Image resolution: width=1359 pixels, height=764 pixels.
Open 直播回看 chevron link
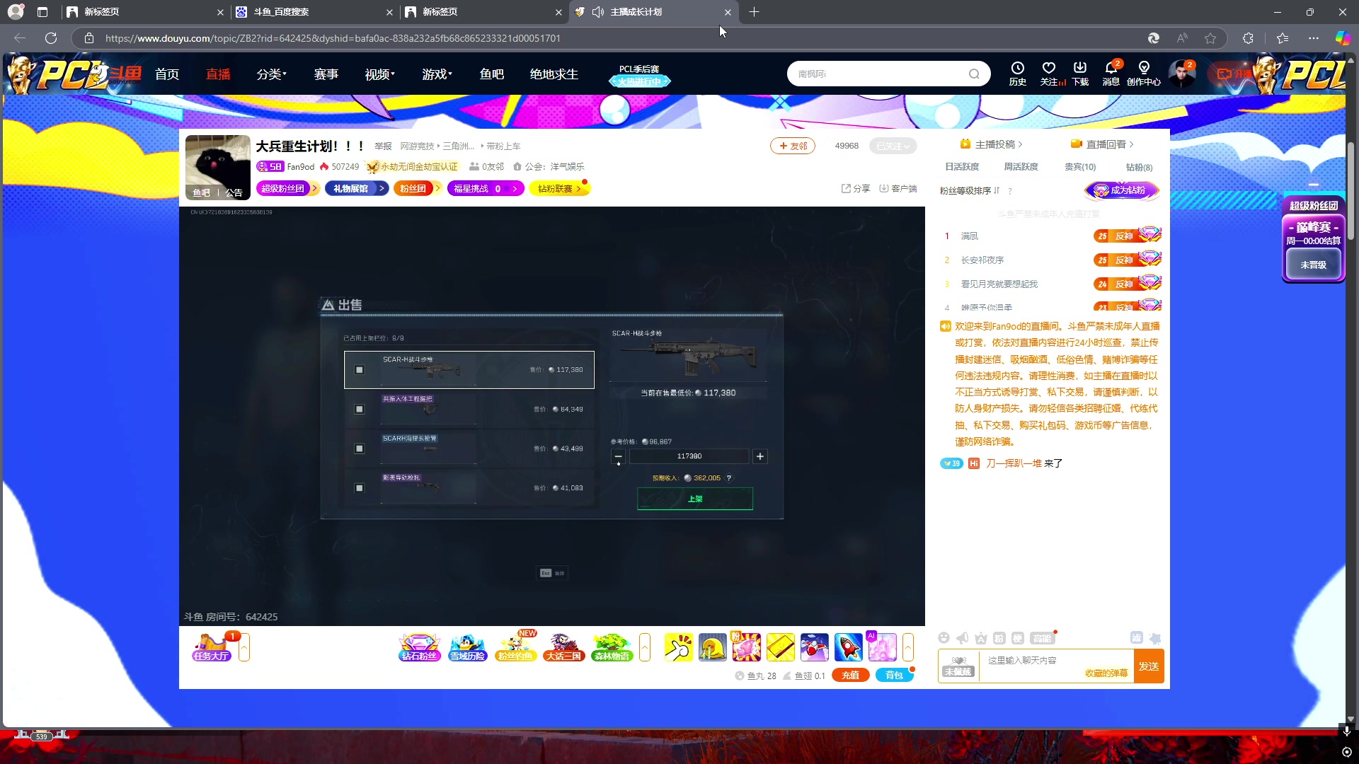[x=1102, y=144]
